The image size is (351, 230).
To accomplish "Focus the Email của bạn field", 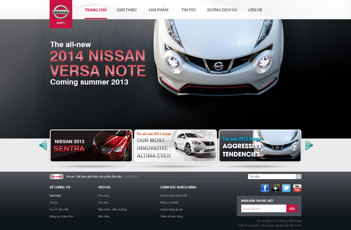I will pyautogui.click(x=264, y=208).
